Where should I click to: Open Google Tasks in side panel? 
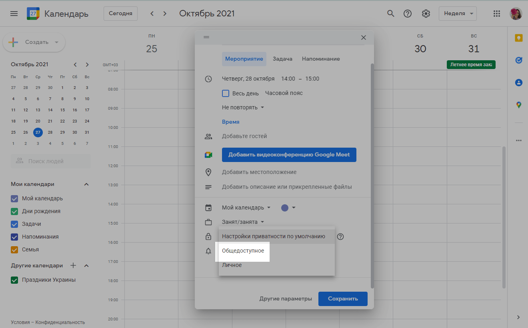point(518,60)
